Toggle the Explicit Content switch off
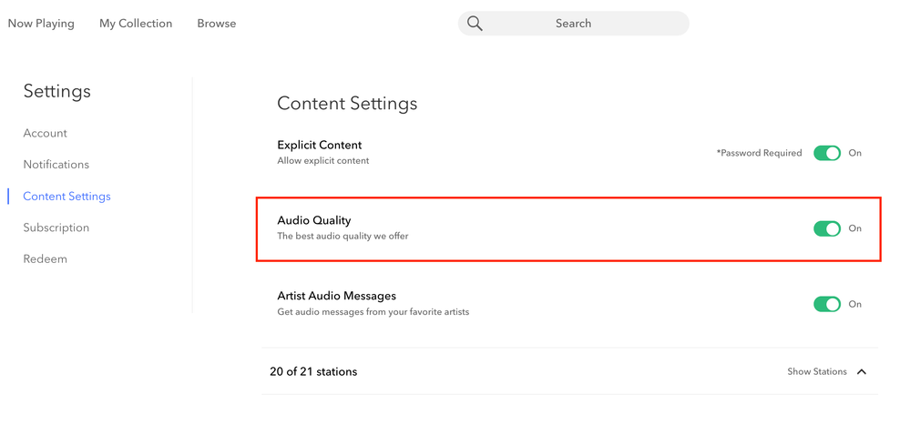 pos(827,153)
